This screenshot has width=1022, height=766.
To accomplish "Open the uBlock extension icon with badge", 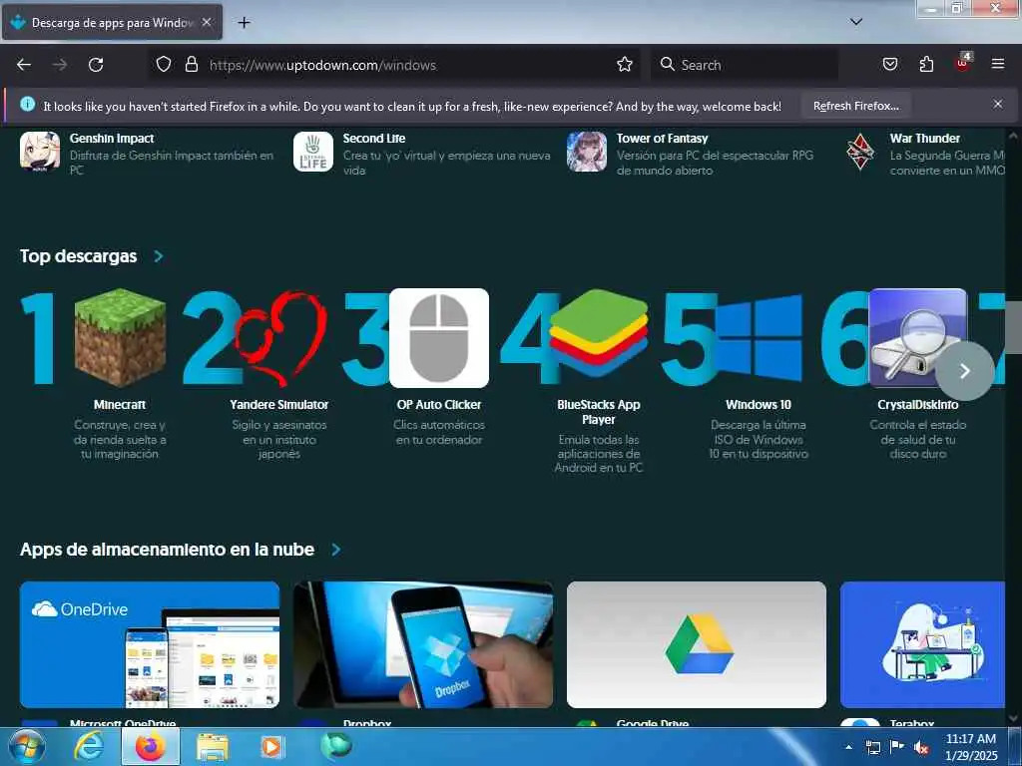I will coord(963,63).
